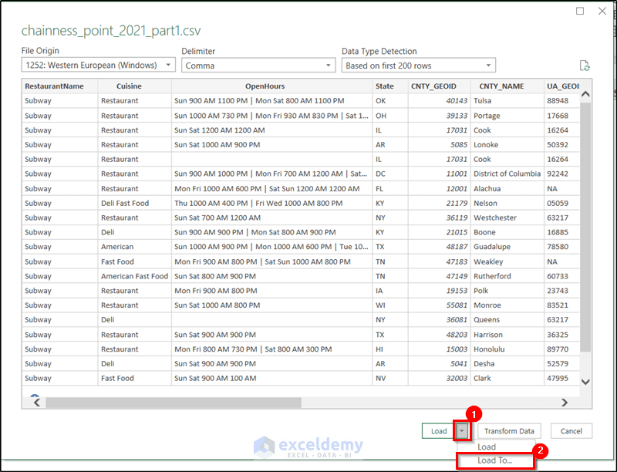Maximize the import dialog window
This screenshot has height=472, width=617.
pyautogui.click(x=580, y=11)
